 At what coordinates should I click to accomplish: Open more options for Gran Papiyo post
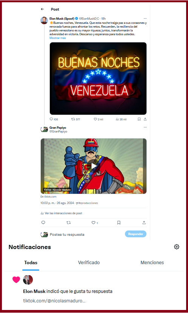(145, 127)
